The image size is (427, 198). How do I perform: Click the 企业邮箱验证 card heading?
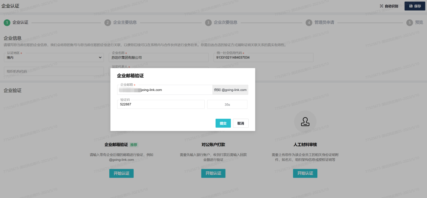pos(116,145)
